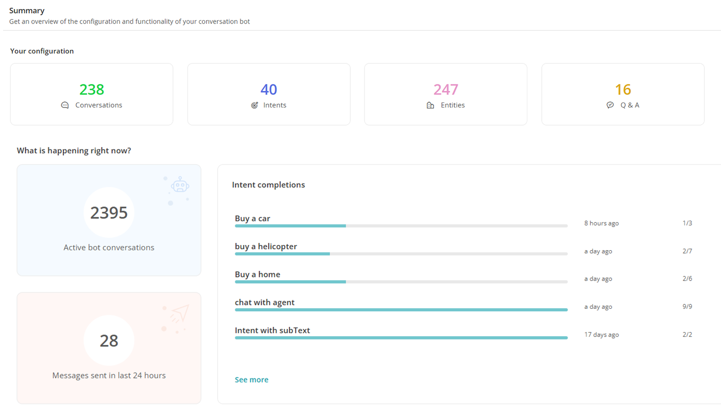Image resolution: width=721 pixels, height=418 pixels.
Task: Click the 9/9 completion count
Action: [x=687, y=307]
